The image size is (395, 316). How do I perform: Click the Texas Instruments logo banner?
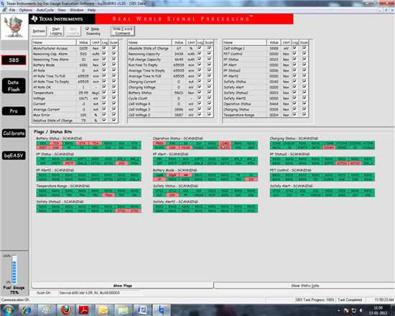[62, 19]
